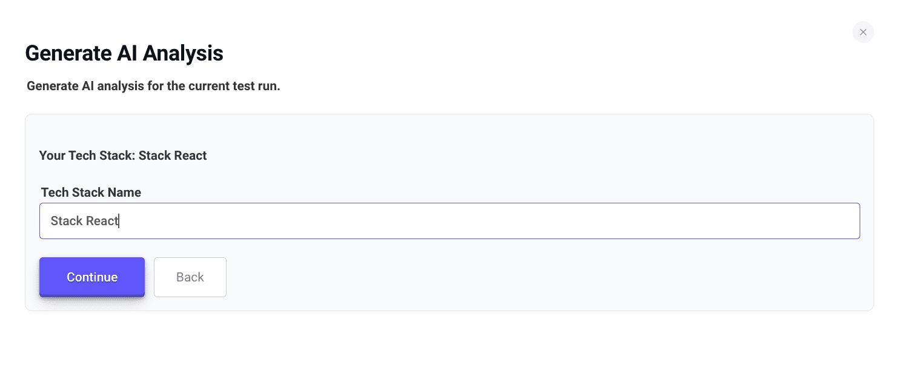
Task: Click the Continue button
Action: pyautogui.click(x=92, y=277)
